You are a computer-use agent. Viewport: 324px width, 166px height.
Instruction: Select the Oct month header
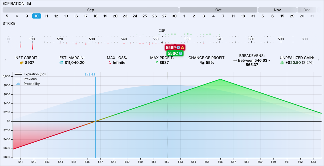[x=218, y=10]
